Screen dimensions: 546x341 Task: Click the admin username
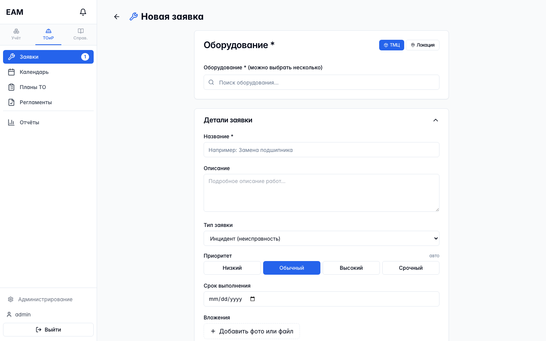[x=23, y=314]
